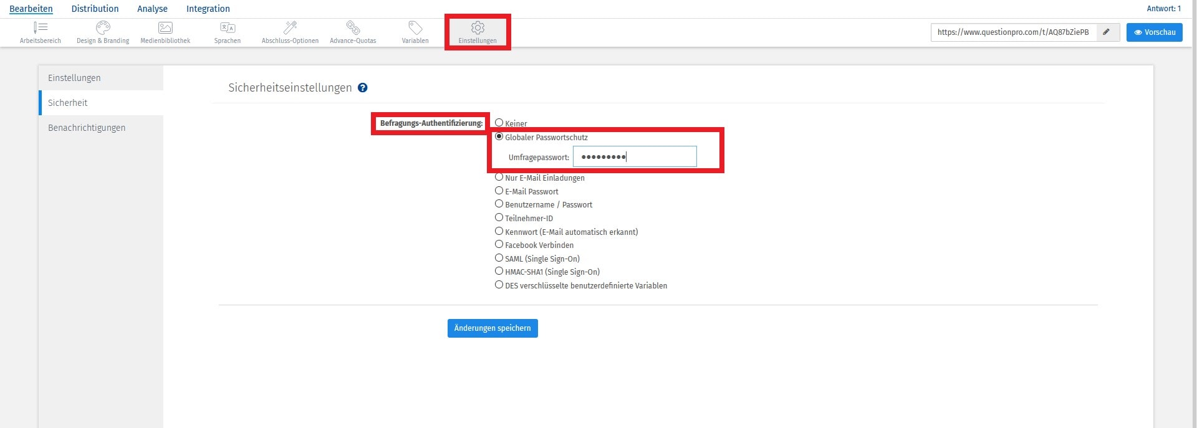Open Design & Branding palette icon
Viewport: 1197px width, 428px height.
pos(103,27)
